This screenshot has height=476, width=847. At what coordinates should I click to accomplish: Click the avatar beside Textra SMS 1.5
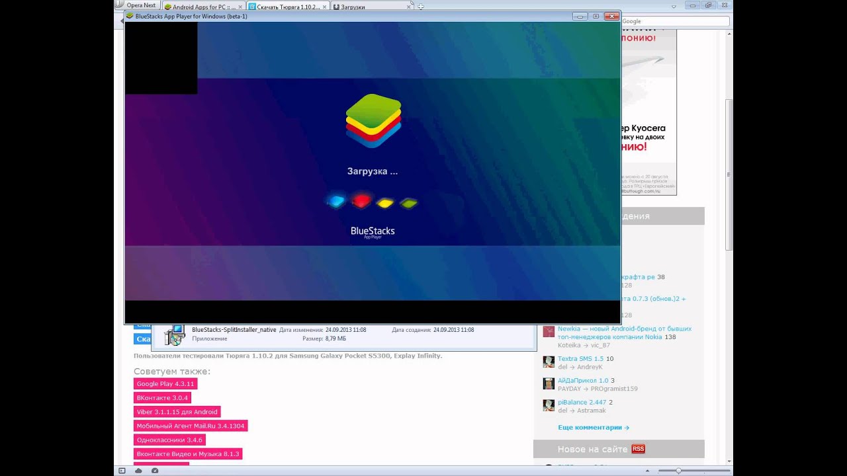tap(549, 362)
